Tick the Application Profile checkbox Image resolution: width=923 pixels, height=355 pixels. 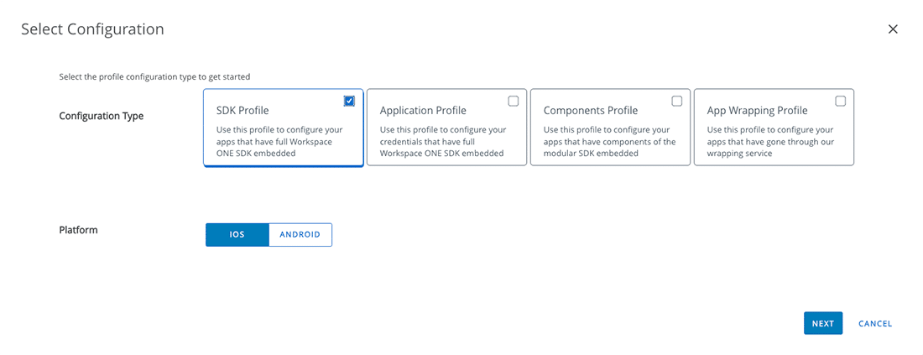(514, 102)
